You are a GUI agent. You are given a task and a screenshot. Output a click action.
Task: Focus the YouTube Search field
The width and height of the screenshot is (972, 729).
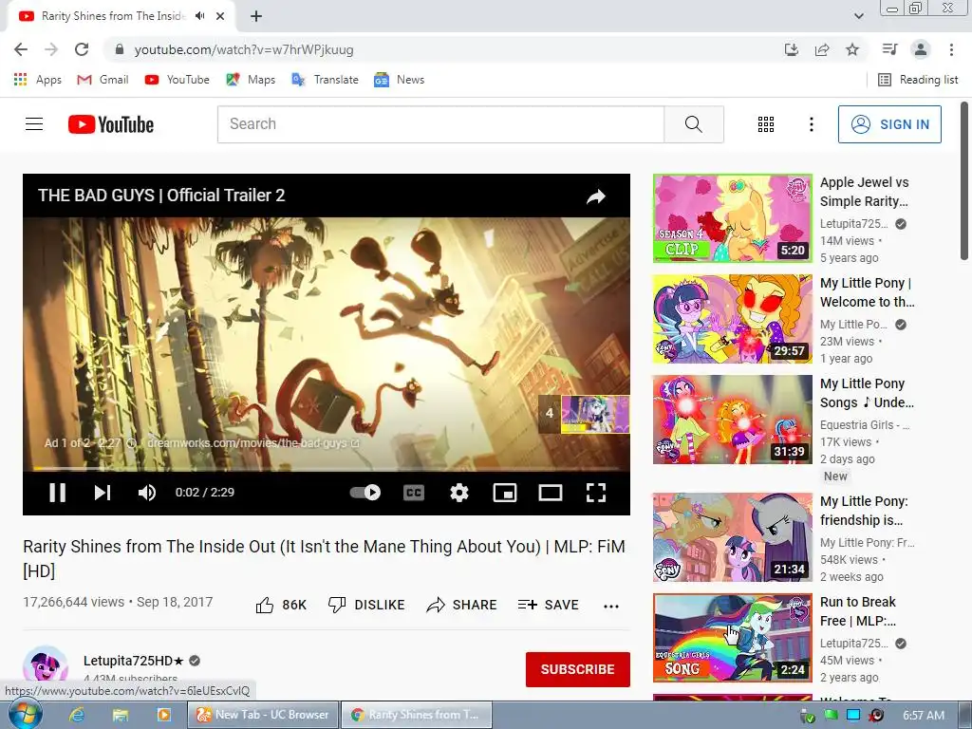(440, 124)
